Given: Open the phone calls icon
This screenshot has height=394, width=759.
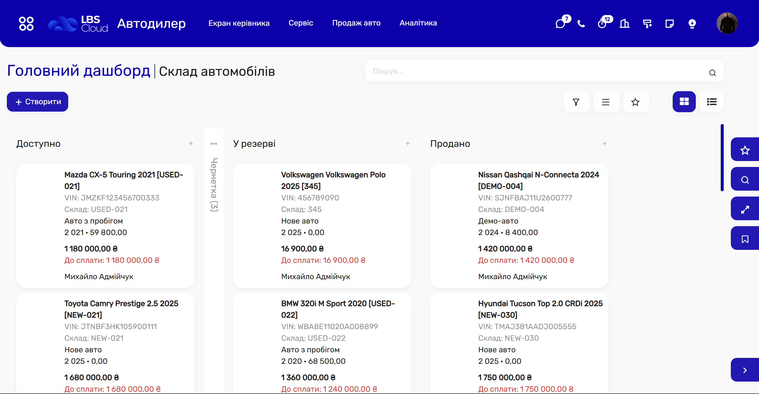Looking at the screenshot, I should click(x=581, y=24).
